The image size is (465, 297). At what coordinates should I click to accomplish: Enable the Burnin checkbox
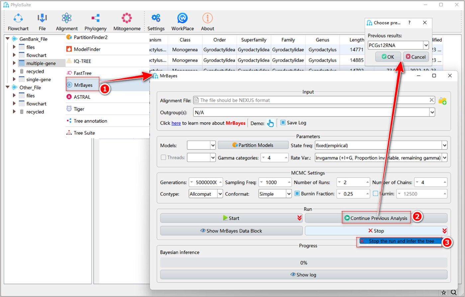click(x=375, y=193)
